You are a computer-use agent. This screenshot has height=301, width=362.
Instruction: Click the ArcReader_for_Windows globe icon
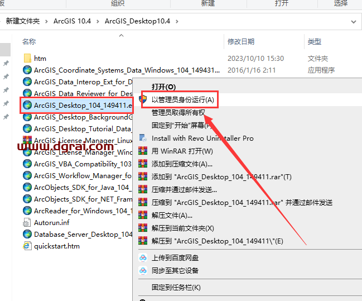click(27, 211)
